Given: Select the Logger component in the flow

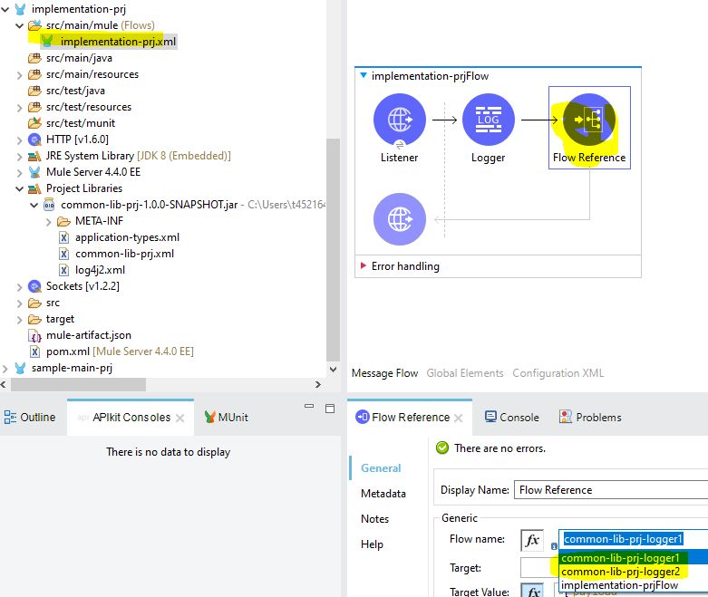Looking at the screenshot, I should 488,120.
